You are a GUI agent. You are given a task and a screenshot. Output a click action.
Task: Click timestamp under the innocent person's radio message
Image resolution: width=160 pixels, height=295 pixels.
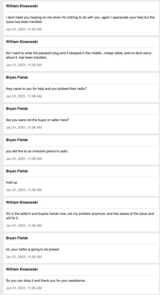(x=24, y=159)
